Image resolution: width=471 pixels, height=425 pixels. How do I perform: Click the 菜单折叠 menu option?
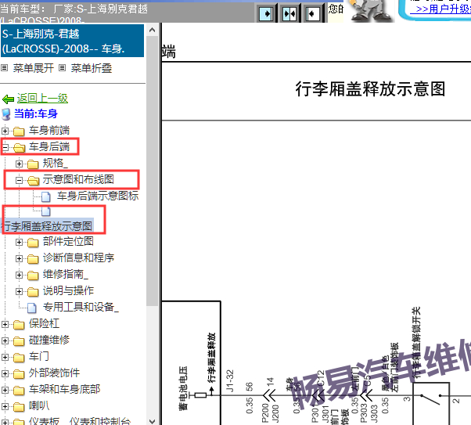[91, 68]
